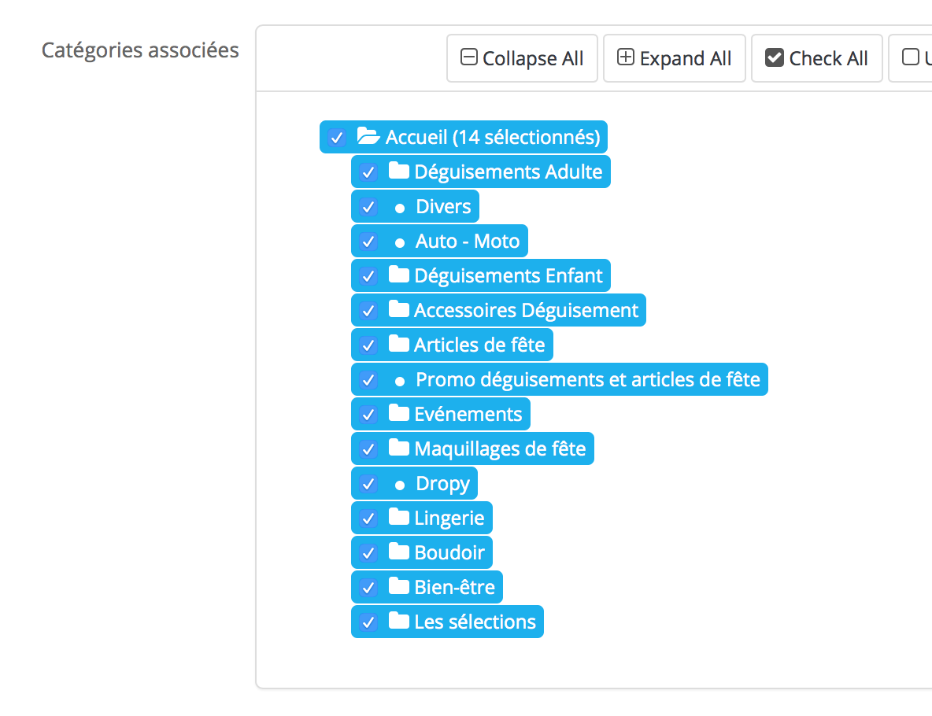Image resolution: width=932 pixels, height=716 pixels.
Task: Click the folder icon beside Articles de fête
Action: click(399, 344)
